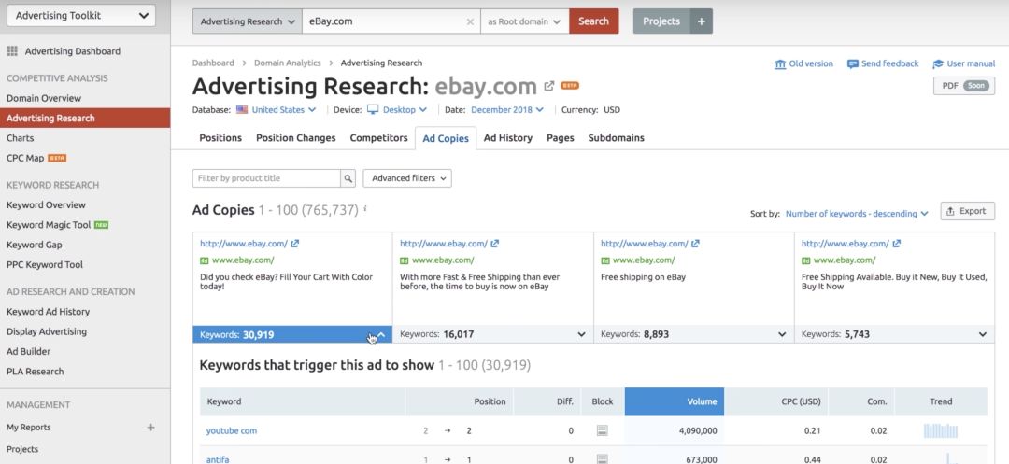Screen dimensions: 1009x464
Task: Open the Sort by Number of keywords dropdown
Action: point(857,214)
